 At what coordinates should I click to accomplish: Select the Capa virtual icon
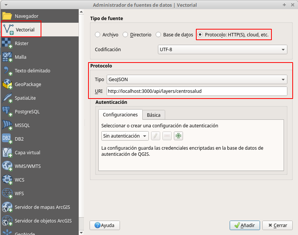7,153
